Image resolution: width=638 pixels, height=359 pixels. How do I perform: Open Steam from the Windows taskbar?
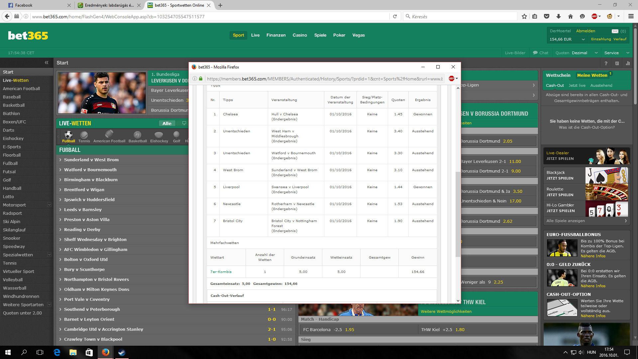point(122,352)
